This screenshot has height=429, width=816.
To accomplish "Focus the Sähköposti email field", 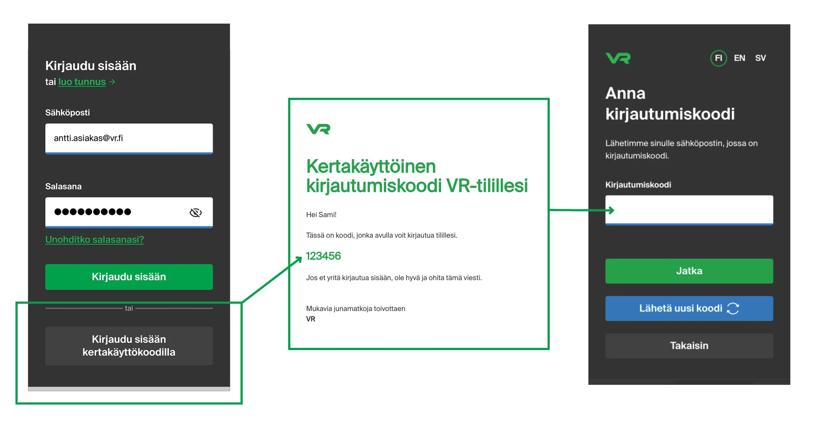I will pyautogui.click(x=129, y=139).
